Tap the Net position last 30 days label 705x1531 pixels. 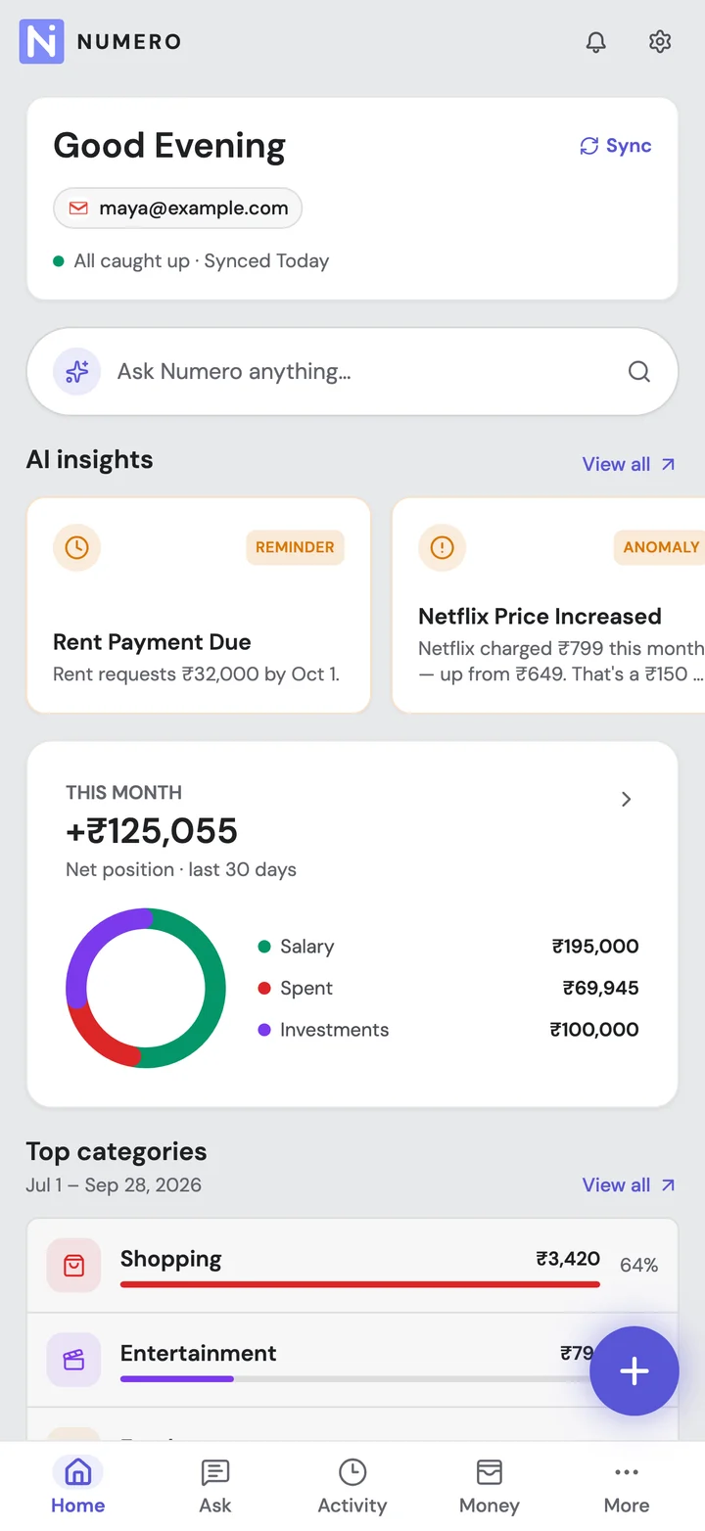point(181,870)
